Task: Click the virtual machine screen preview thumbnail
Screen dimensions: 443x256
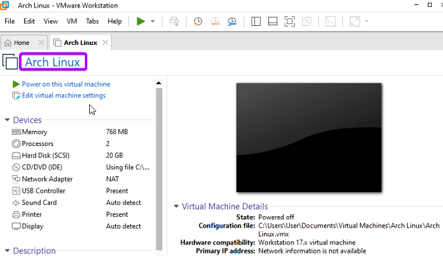Action: pyautogui.click(x=309, y=138)
